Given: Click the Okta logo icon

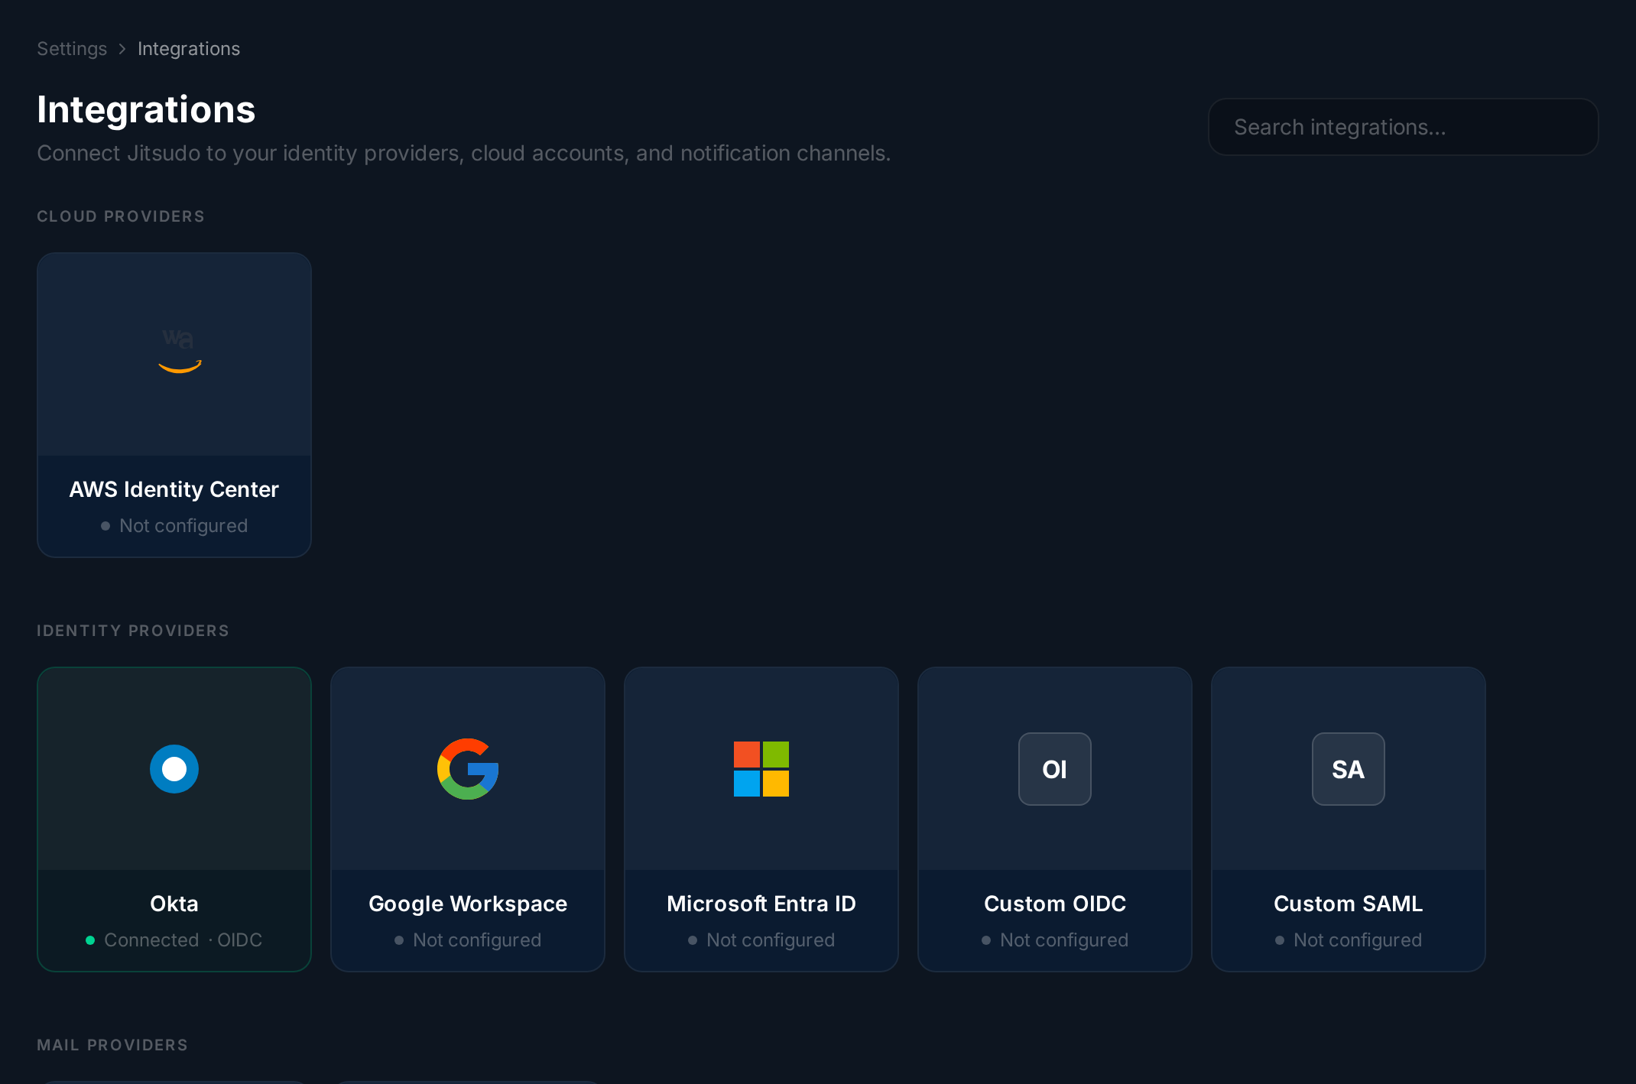Looking at the screenshot, I should tap(174, 769).
